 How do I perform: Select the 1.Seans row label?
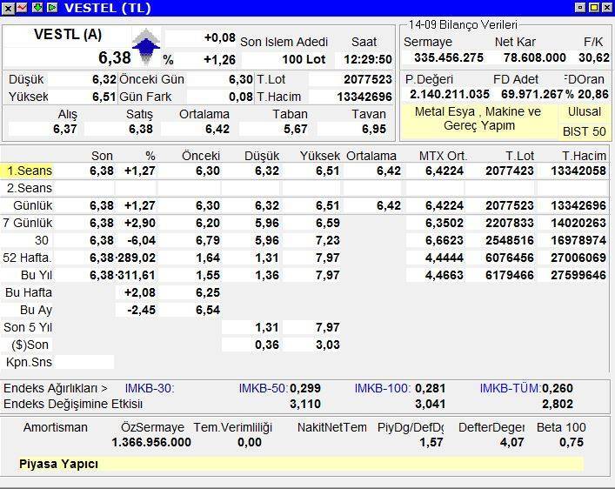coord(29,171)
